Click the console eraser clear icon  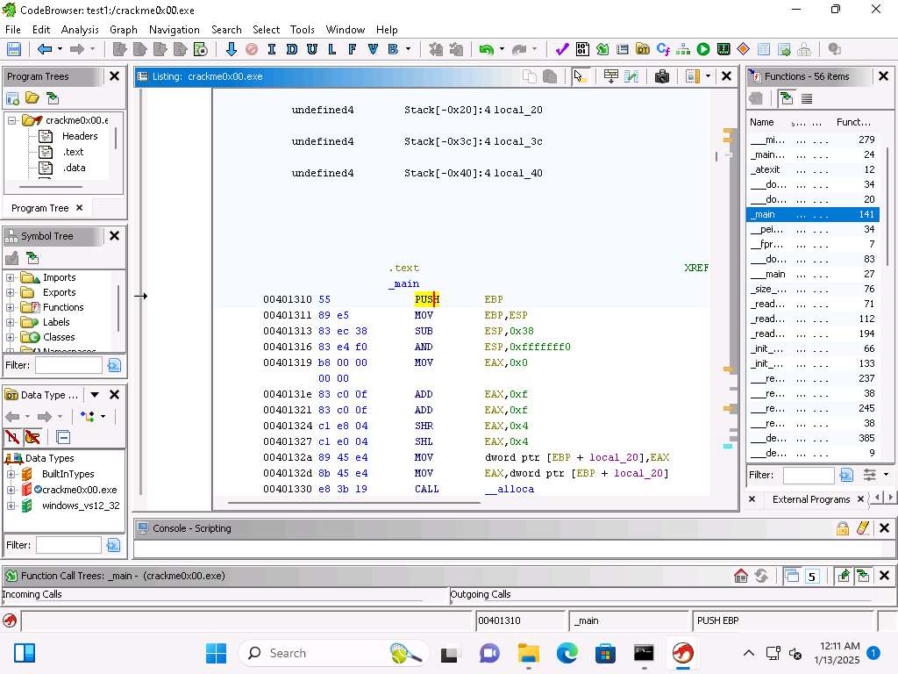tap(863, 528)
